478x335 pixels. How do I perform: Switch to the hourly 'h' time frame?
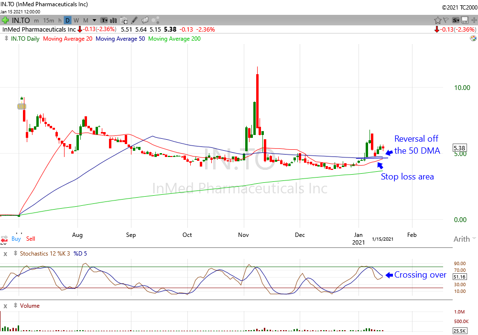coord(60,21)
